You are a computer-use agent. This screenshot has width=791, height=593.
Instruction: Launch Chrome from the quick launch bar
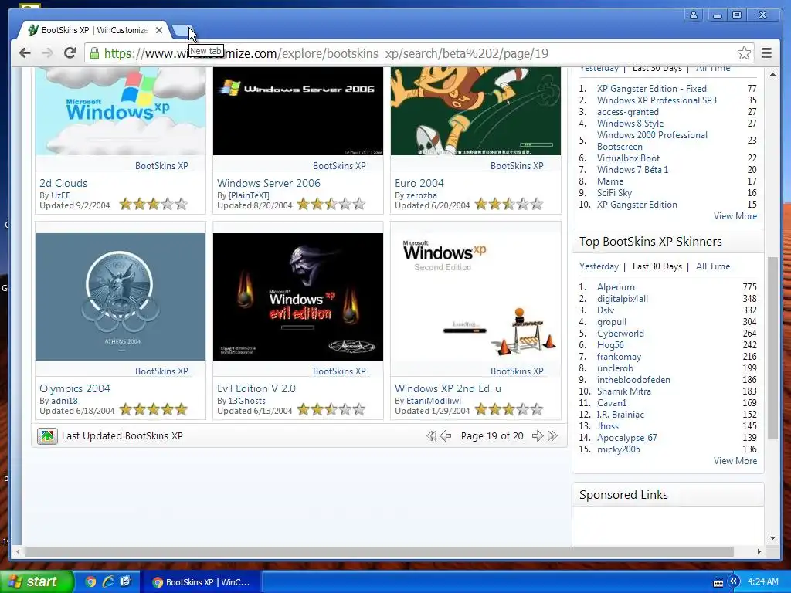tap(90, 582)
